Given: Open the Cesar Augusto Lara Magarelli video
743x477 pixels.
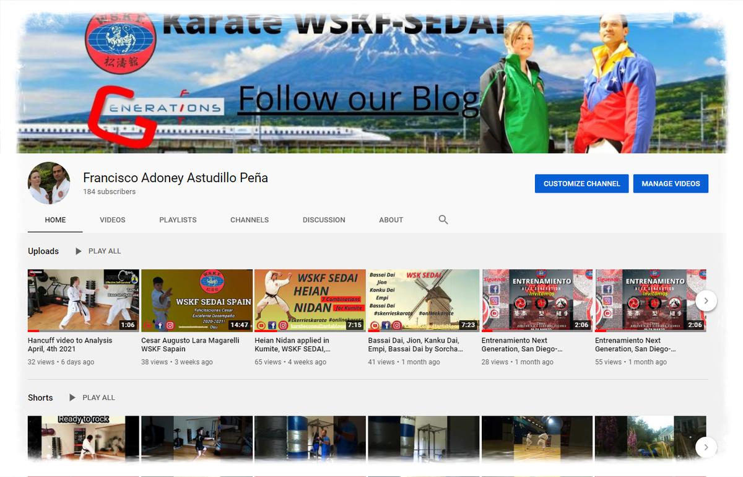Looking at the screenshot, I should [196, 300].
